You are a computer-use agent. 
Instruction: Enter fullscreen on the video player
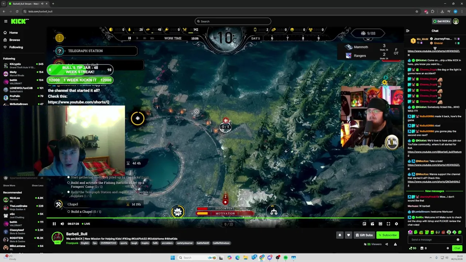(x=388, y=224)
